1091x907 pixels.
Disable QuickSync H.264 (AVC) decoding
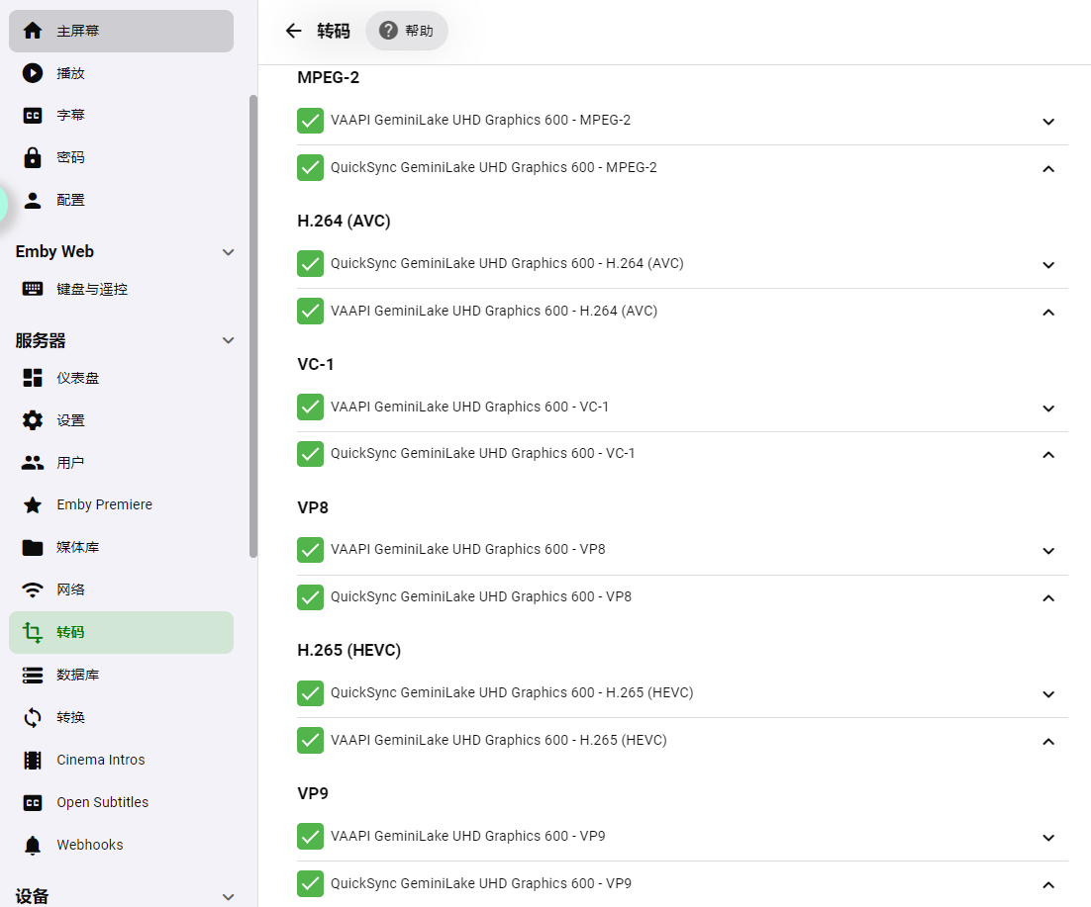pyautogui.click(x=310, y=263)
